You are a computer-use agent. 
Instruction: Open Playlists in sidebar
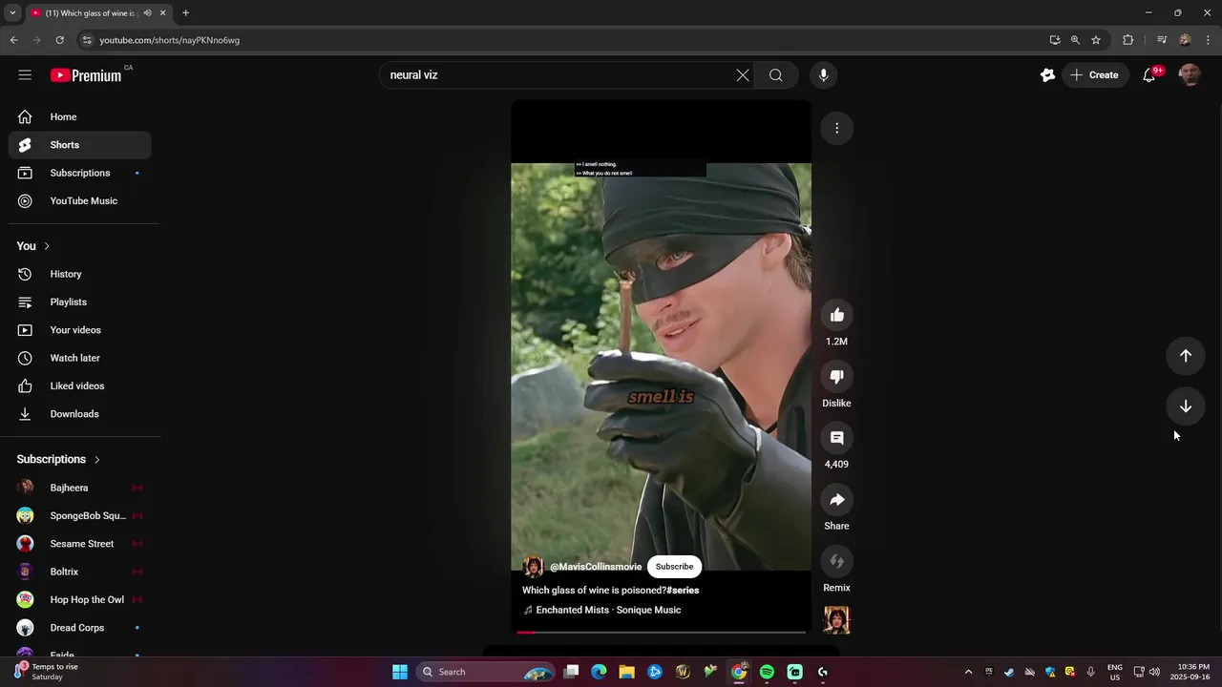click(80, 302)
